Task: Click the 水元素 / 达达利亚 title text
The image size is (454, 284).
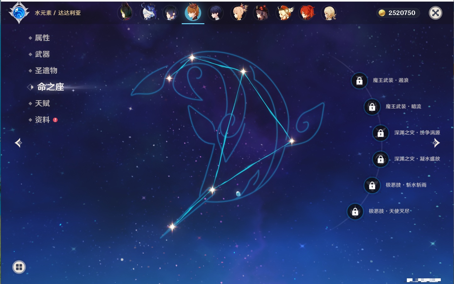Action: pyautogui.click(x=58, y=13)
